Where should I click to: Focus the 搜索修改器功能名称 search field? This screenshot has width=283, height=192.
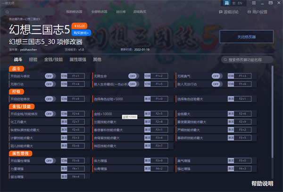[x=247, y=59]
